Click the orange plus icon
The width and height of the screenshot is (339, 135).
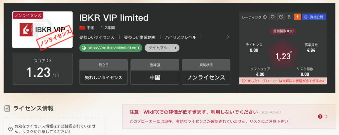pos(298,17)
